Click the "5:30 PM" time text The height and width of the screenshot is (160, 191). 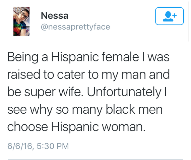[53, 146]
